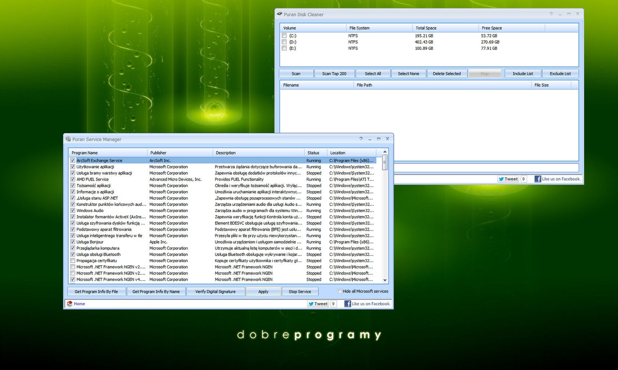The width and height of the screenshot is (618, 370).
Task: Click Like us on Facebook in Disk Cleaner
Action: [x=561, y=179]
